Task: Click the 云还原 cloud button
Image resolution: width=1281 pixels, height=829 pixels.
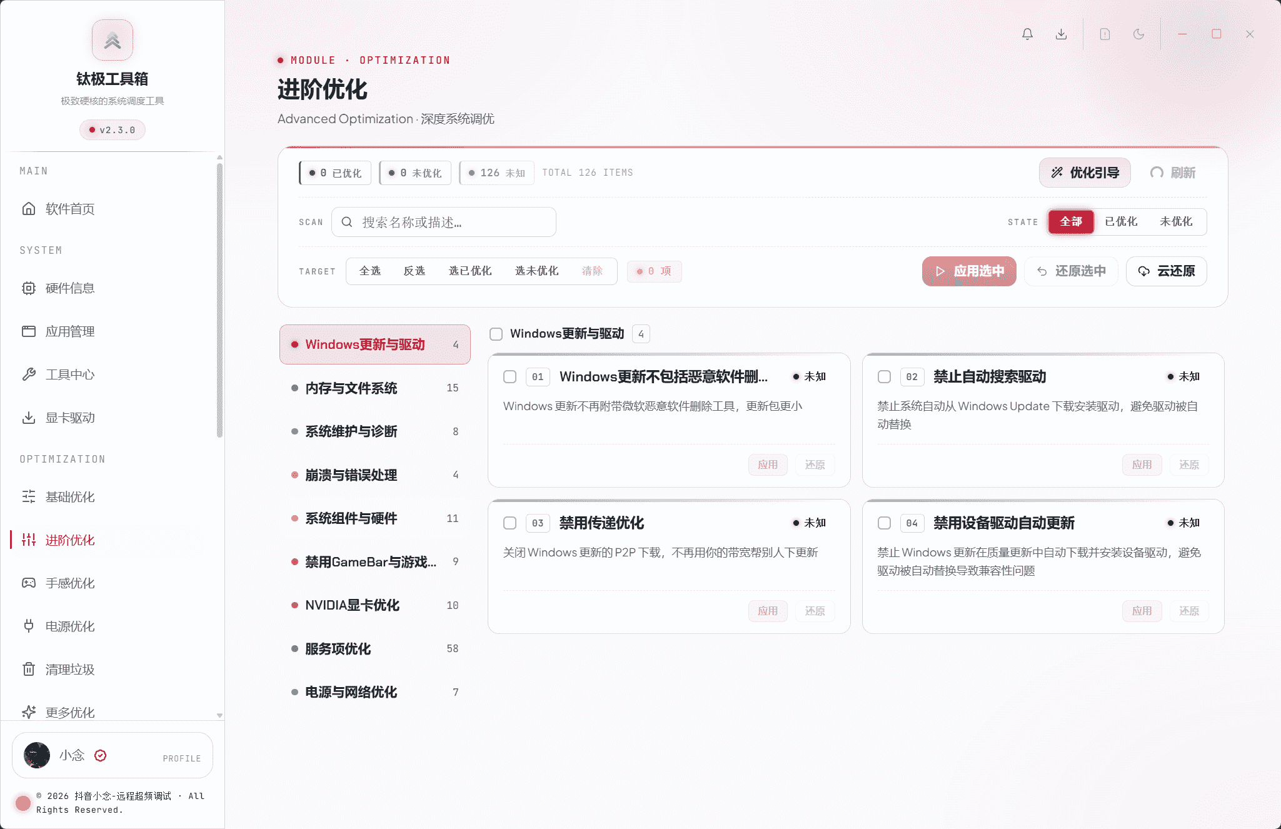Action: tap(1166, 271)
